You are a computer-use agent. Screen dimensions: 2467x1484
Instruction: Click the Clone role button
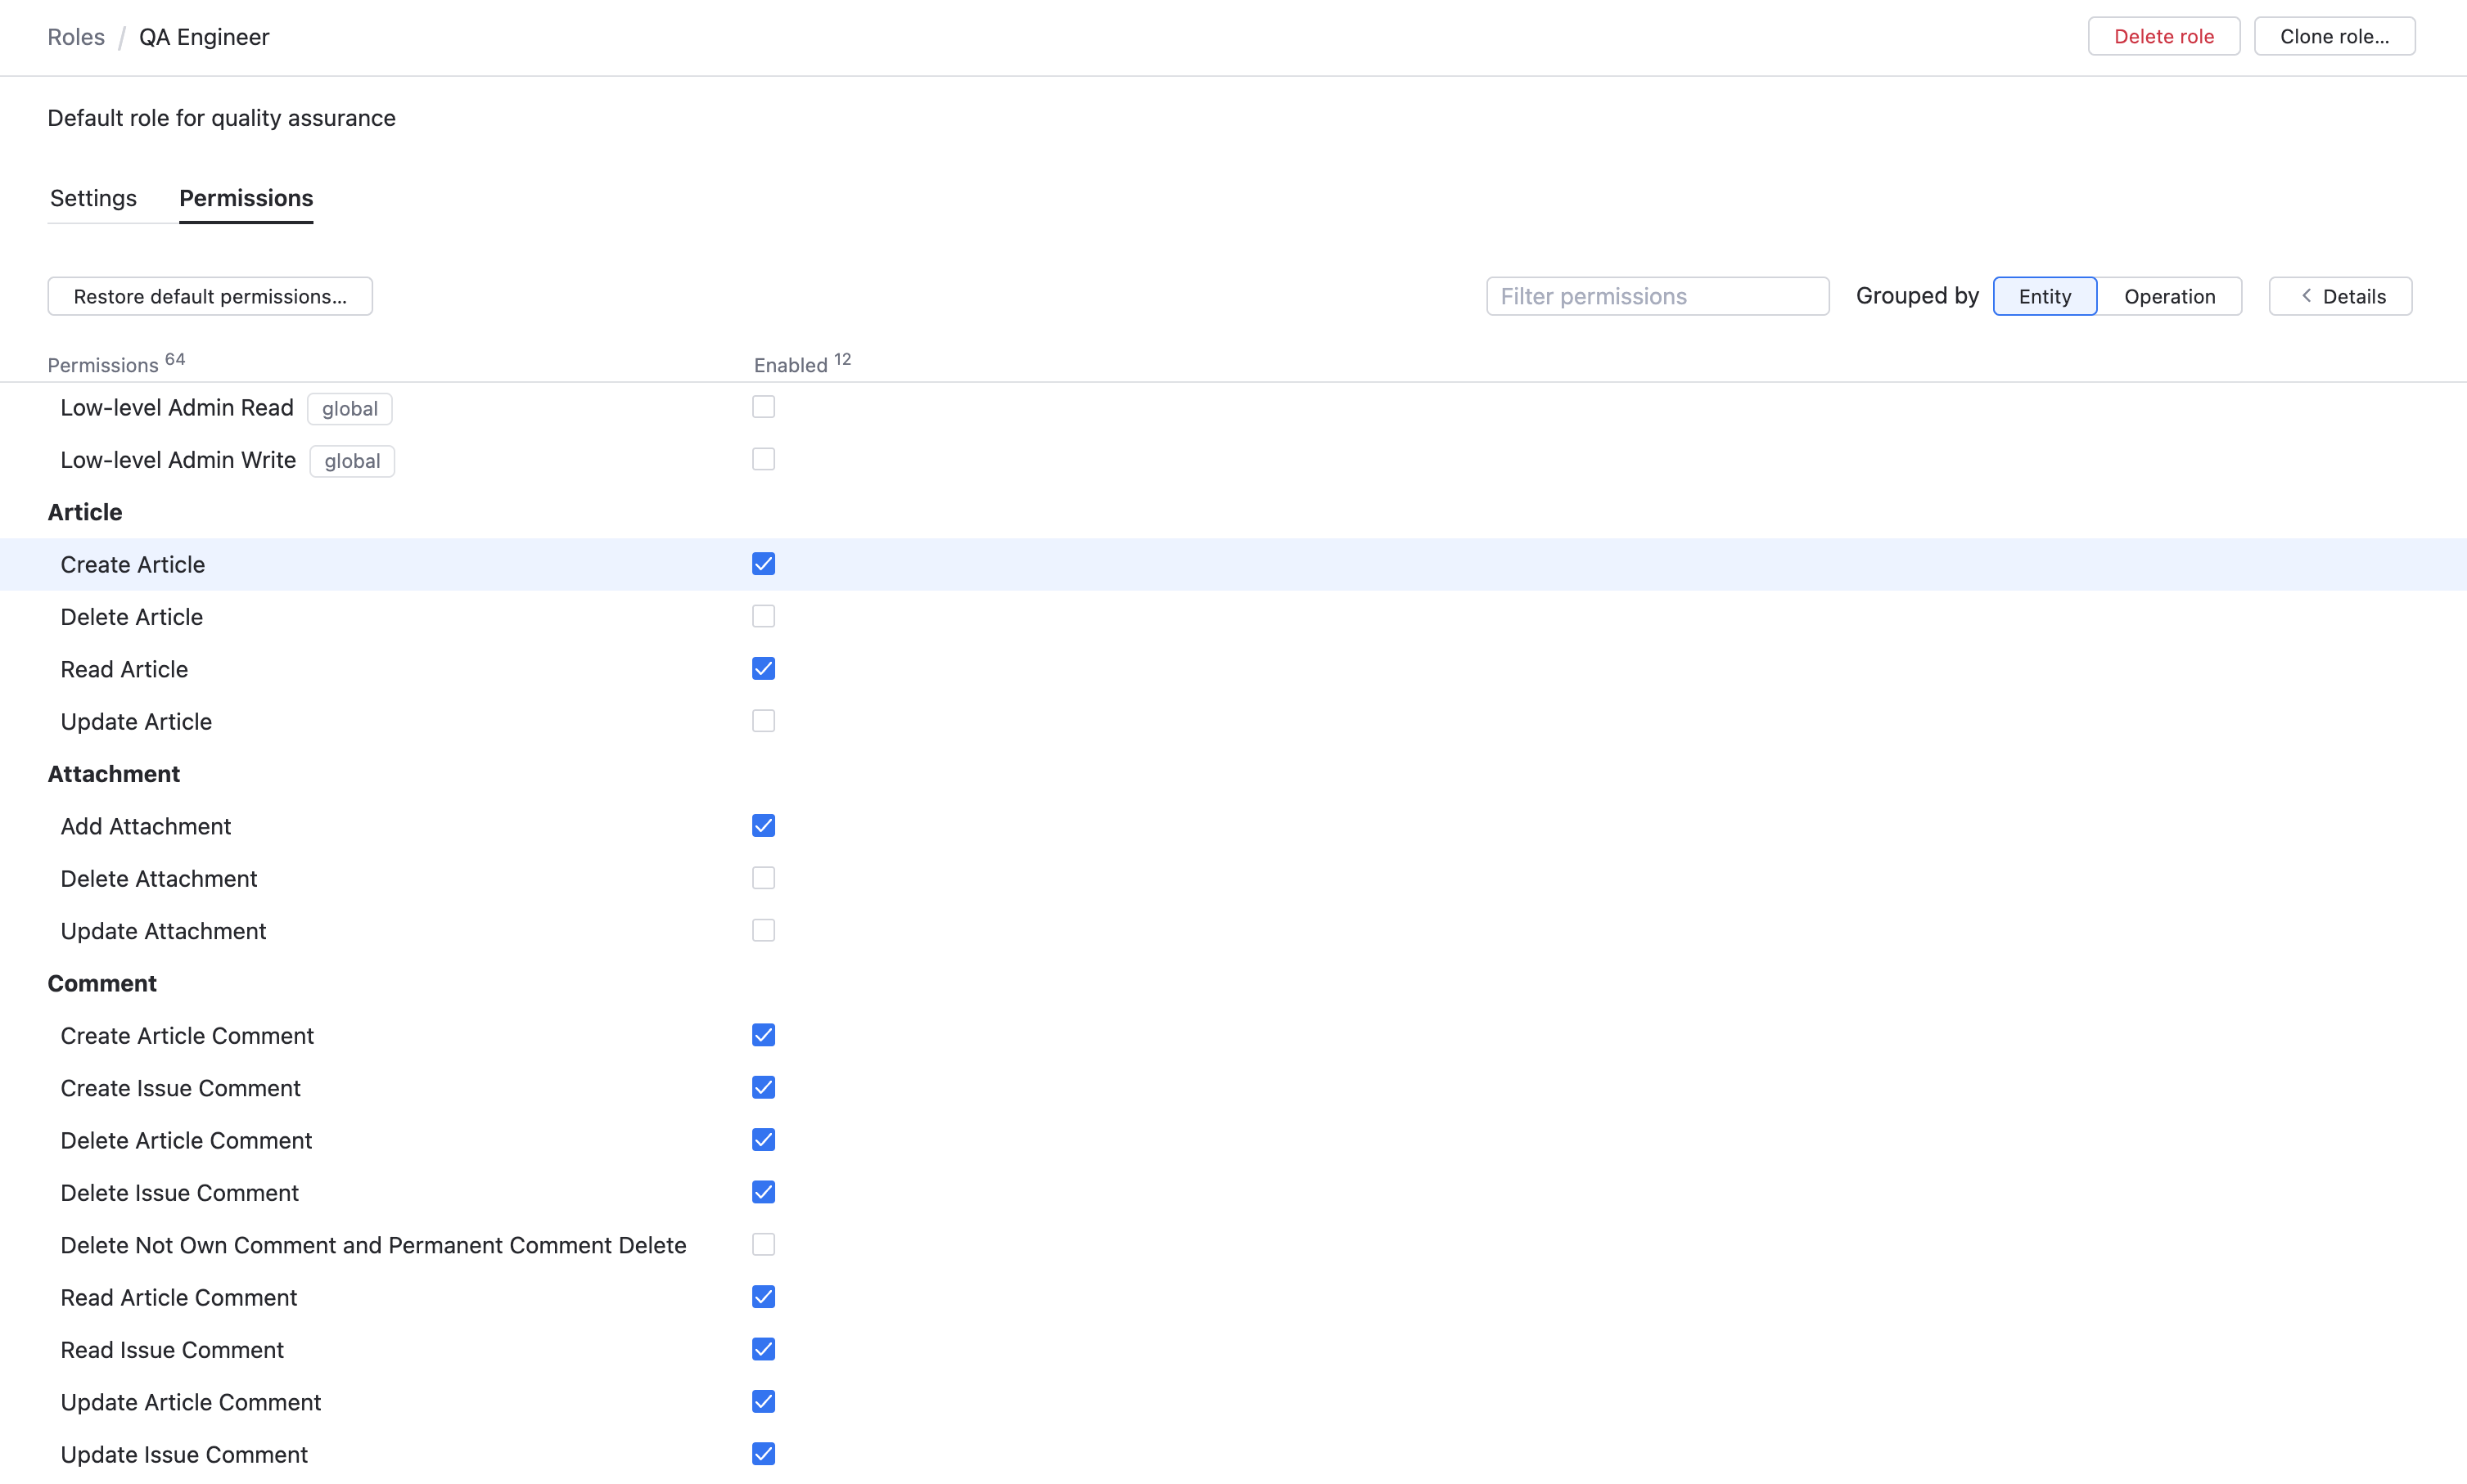2333,35
